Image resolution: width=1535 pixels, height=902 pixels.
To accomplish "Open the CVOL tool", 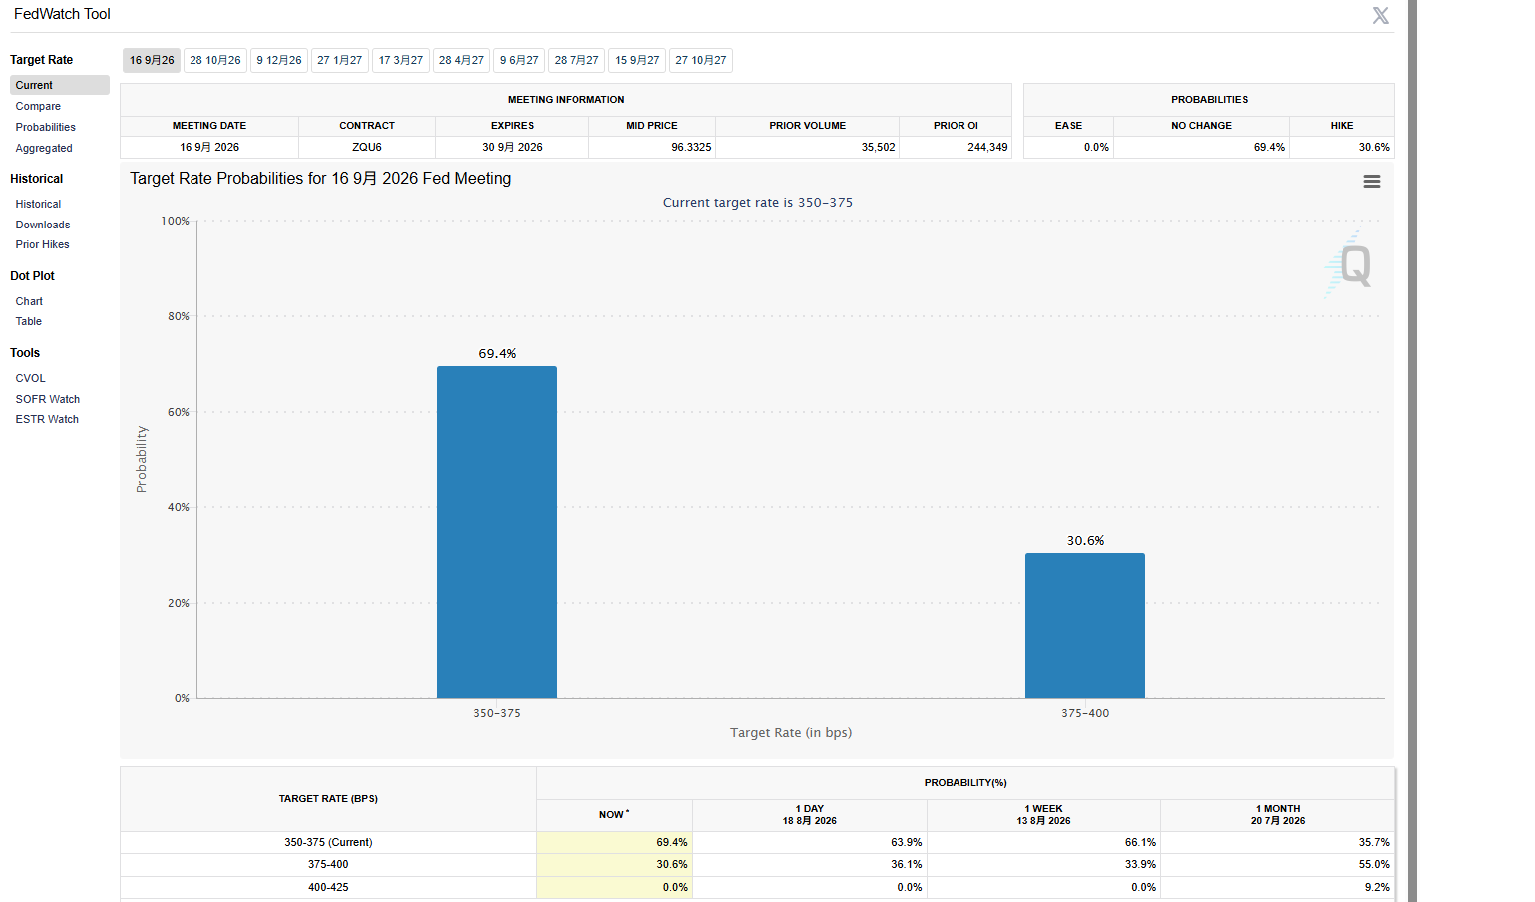I will tap(31, 378).
